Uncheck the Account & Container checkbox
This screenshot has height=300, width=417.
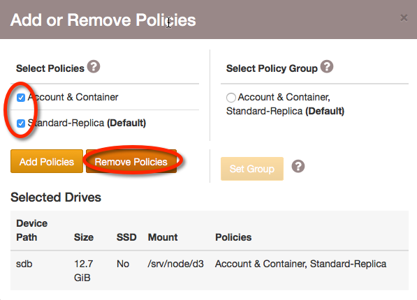pos(21,98)
